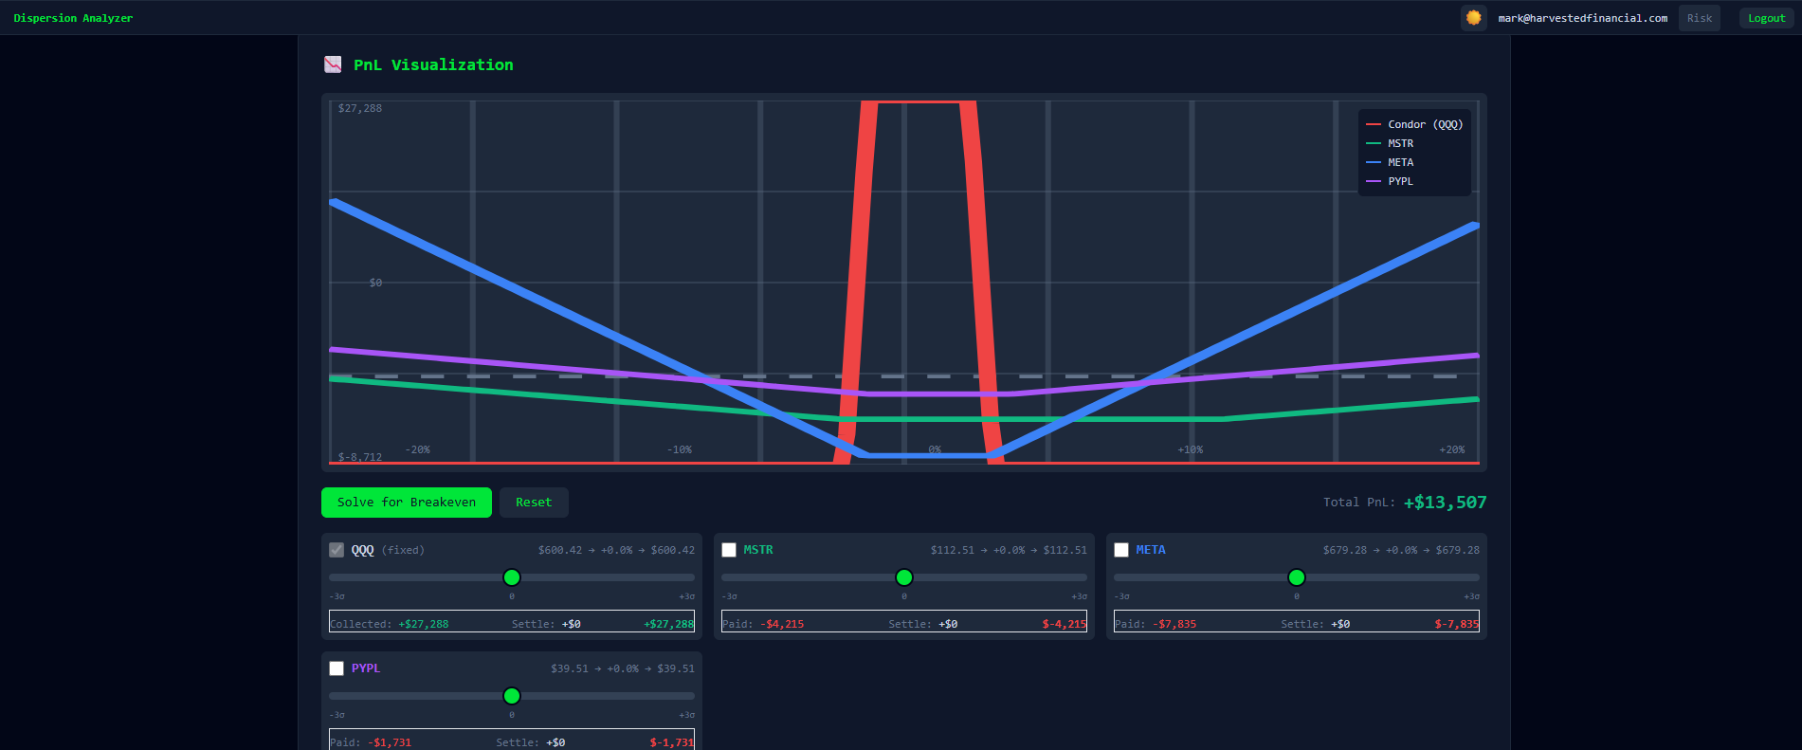The height and width of the screenshot is (750, 1802).
Task: Click the $0 y-axis label
Action: click(375, 283)
